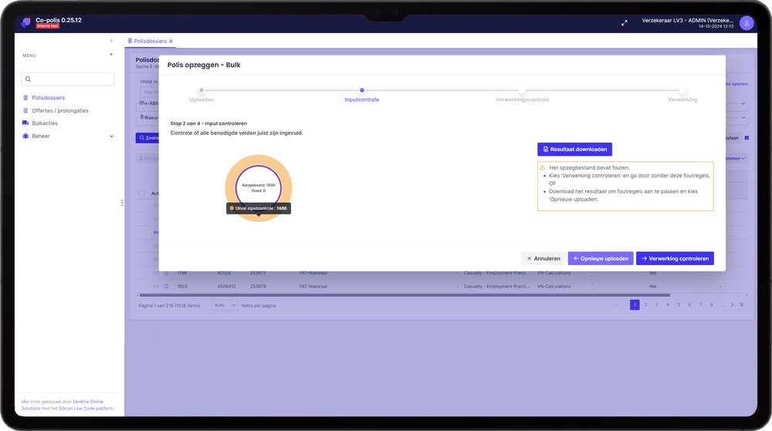Tick the table header select-all checkbox
The height and width of the screenshot is (431, 772).
pos(142,193)
